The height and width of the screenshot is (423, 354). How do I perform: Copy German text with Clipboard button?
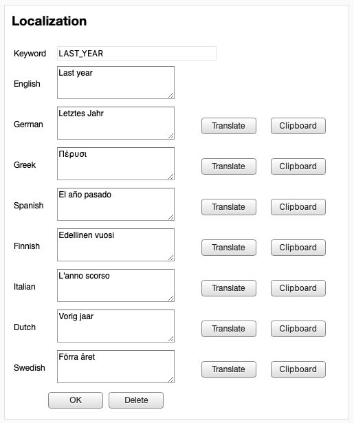click(x=298, y=126)
